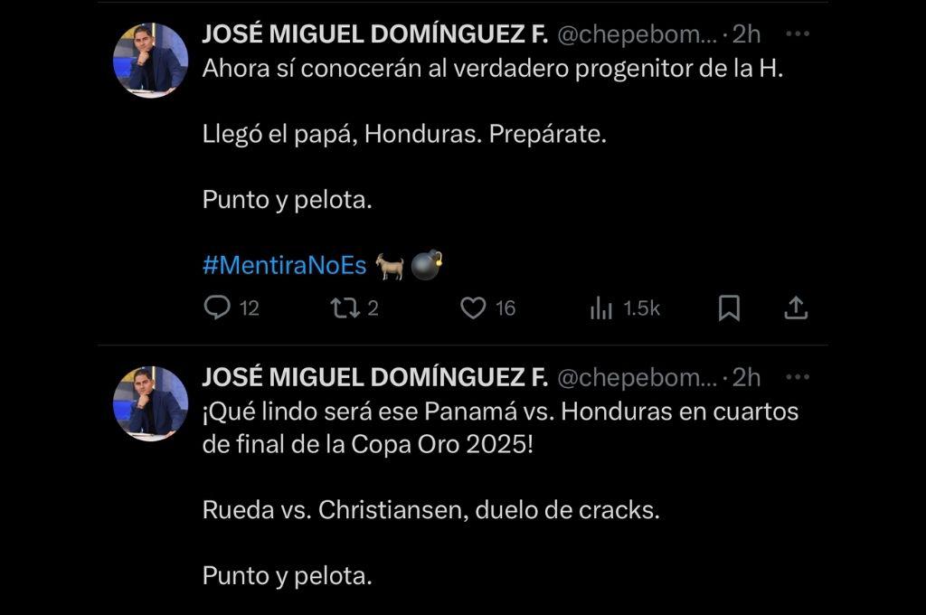This screenshot has width=926, height=615.
Task: Share the first tweet
Action: point(797,307)
